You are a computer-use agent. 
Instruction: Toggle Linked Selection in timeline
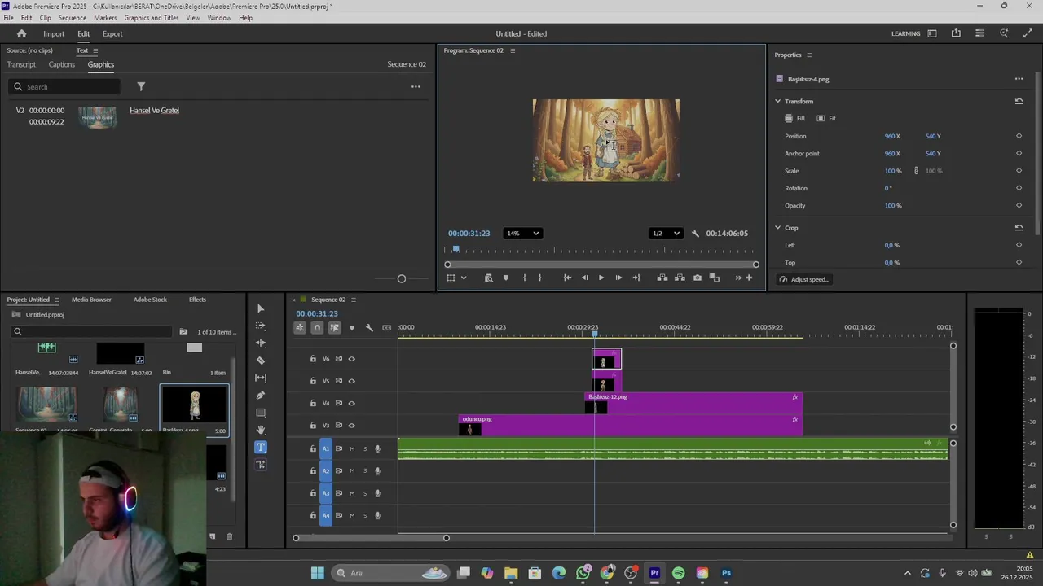click(334, 327)
